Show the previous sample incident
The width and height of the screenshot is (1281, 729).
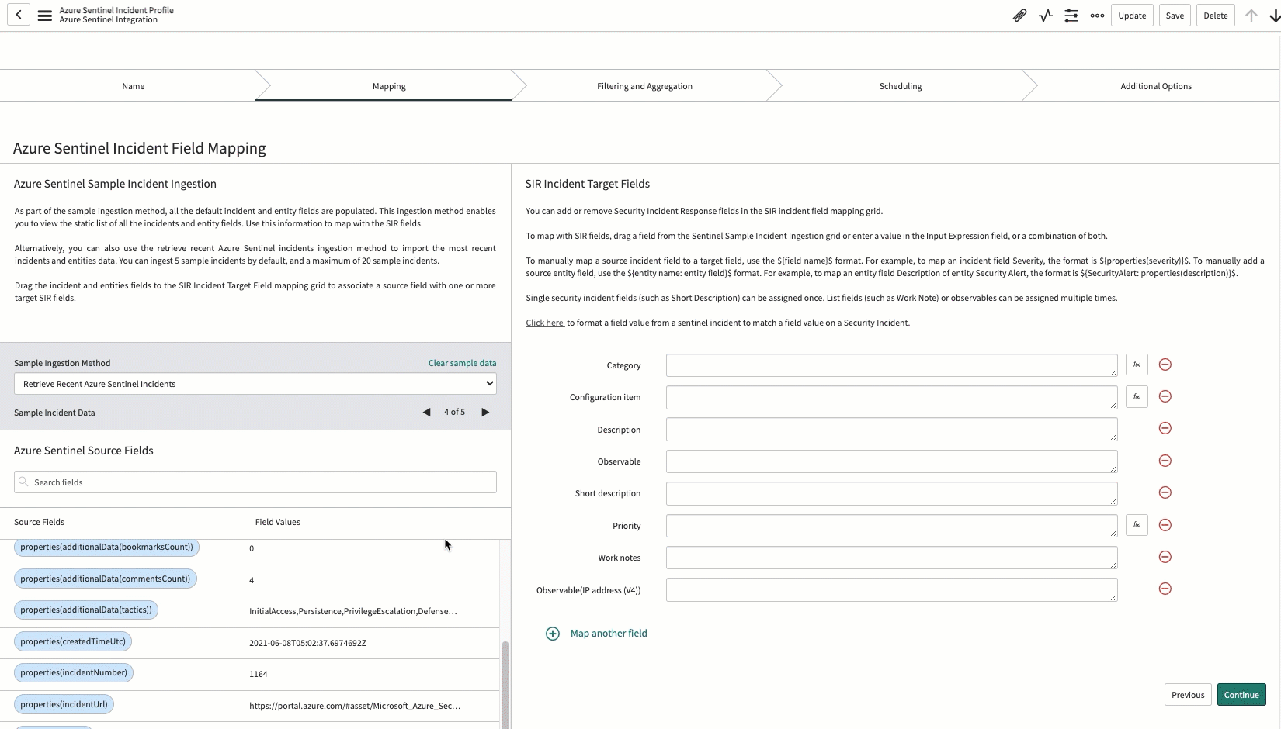tap(426, 412)
